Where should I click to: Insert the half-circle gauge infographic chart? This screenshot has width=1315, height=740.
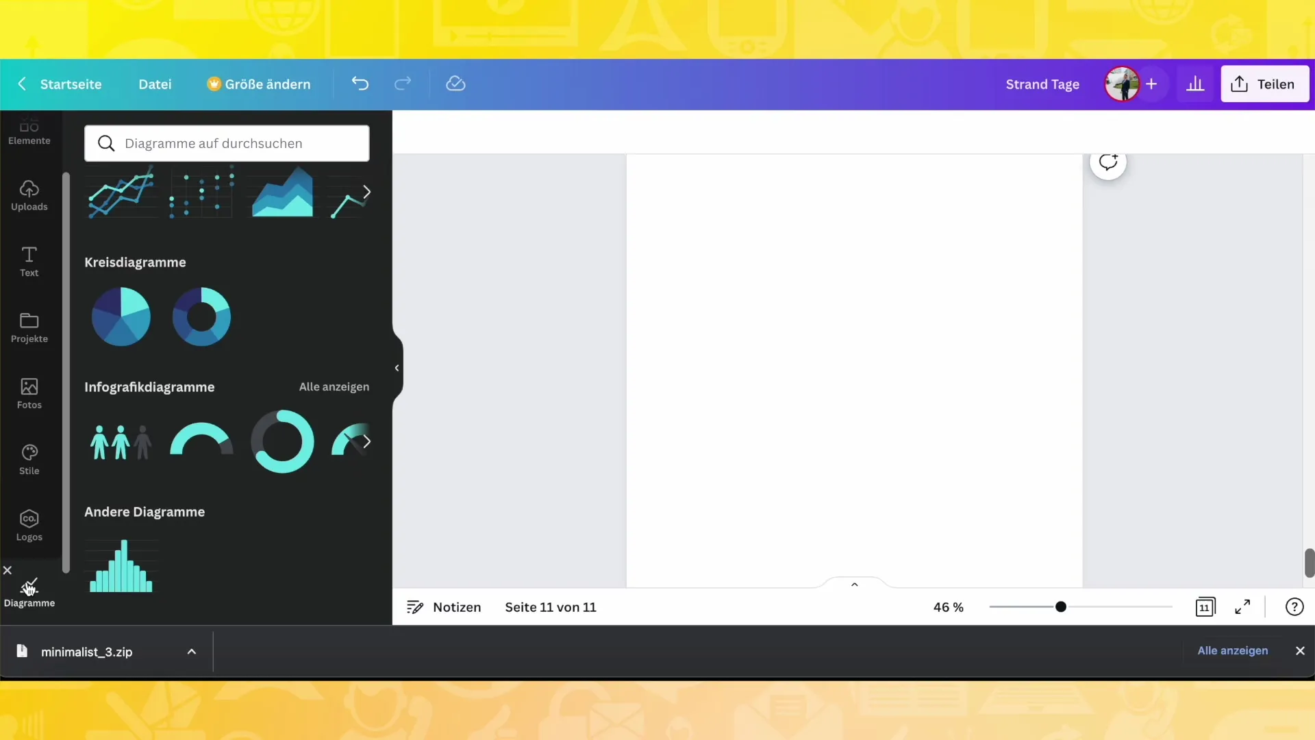click(x=201, y=439)
